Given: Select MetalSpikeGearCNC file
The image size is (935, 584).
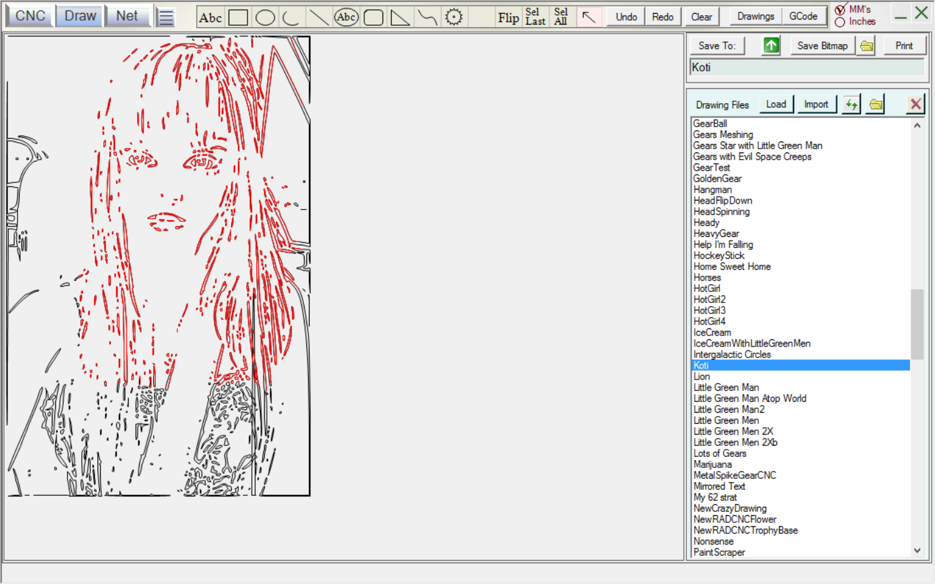Looking at the screenshot, I should [x=734, y=476].
